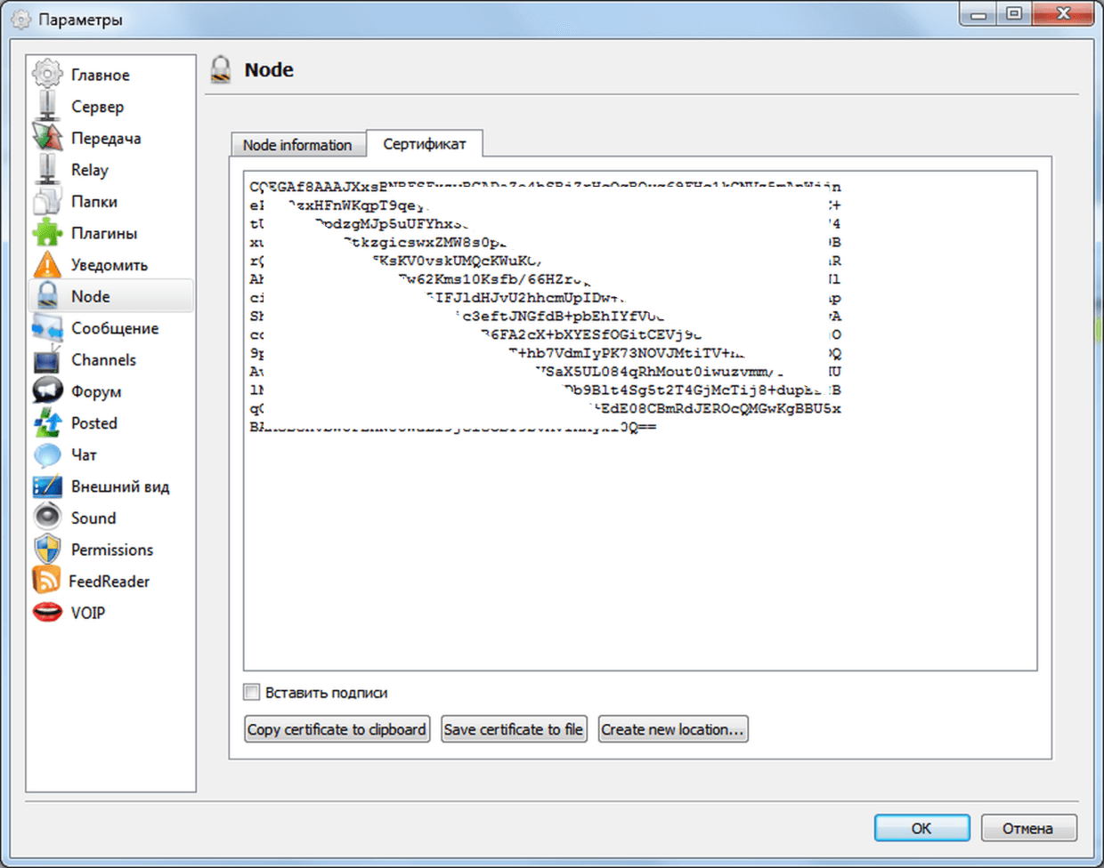Image resolution: width=1104 pixels, height=868 pixels.
Task: Switch to the Node information tab
Action: [x=297, y=145]
